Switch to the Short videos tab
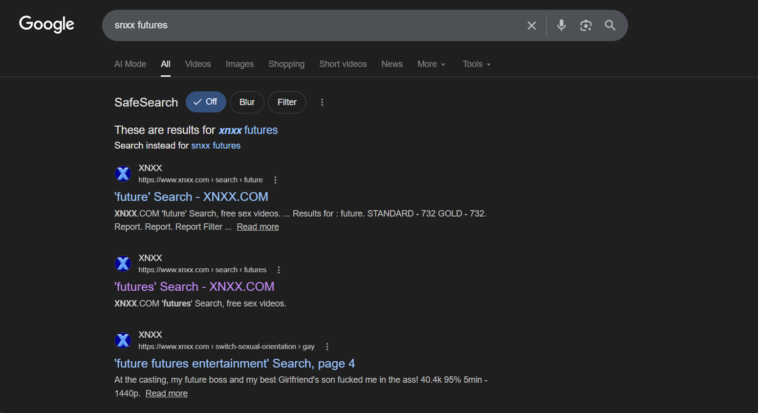758x413 pixels. tap(343, 64)
